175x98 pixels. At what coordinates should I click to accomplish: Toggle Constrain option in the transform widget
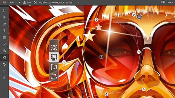[x=54, y=48]
